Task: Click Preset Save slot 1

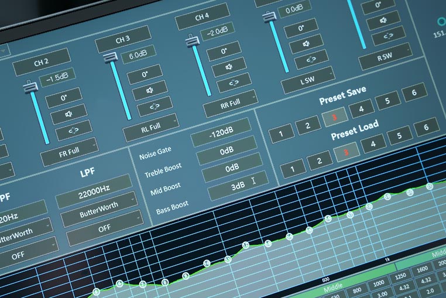Action: click(x=282, y=133)
